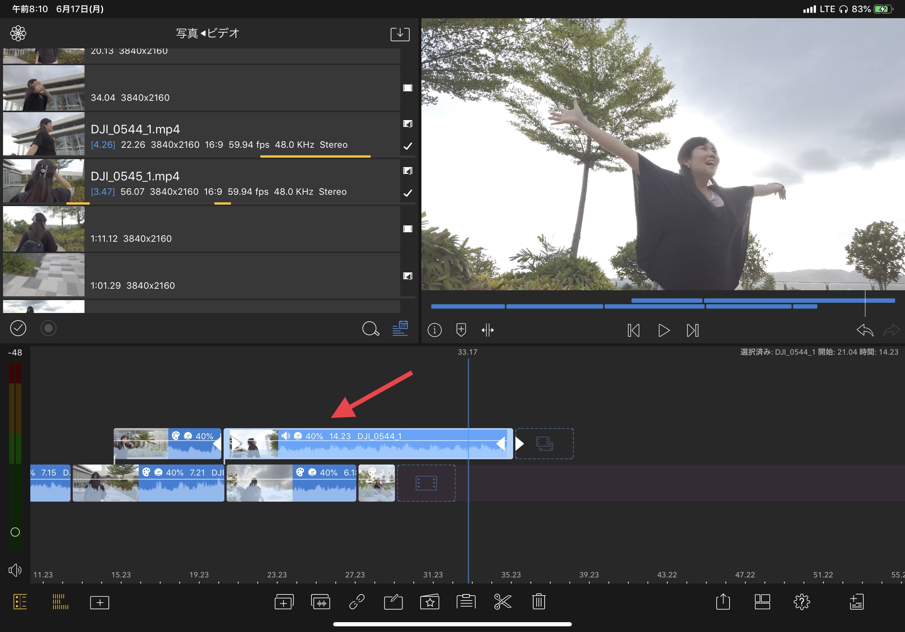The image size is (905, 632).
Task: Open the flower-shaped Photos source menu
Action: (18, 33)
